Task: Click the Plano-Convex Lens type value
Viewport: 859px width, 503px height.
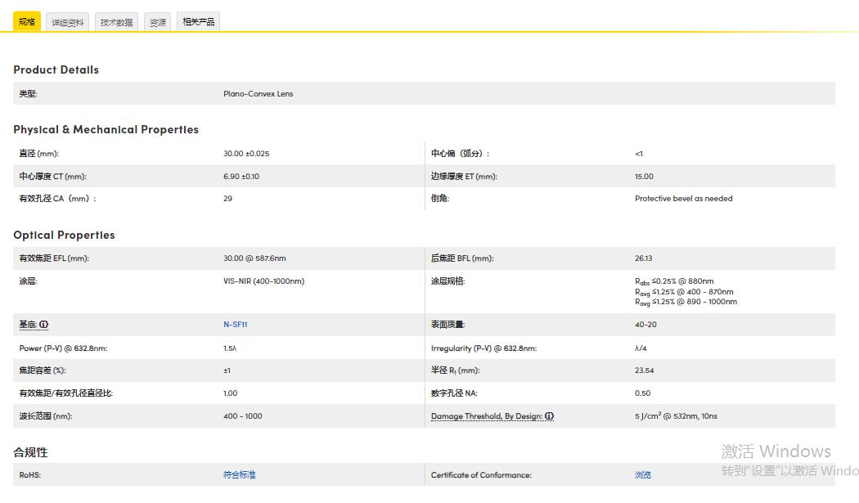Action: coord(258,94)
